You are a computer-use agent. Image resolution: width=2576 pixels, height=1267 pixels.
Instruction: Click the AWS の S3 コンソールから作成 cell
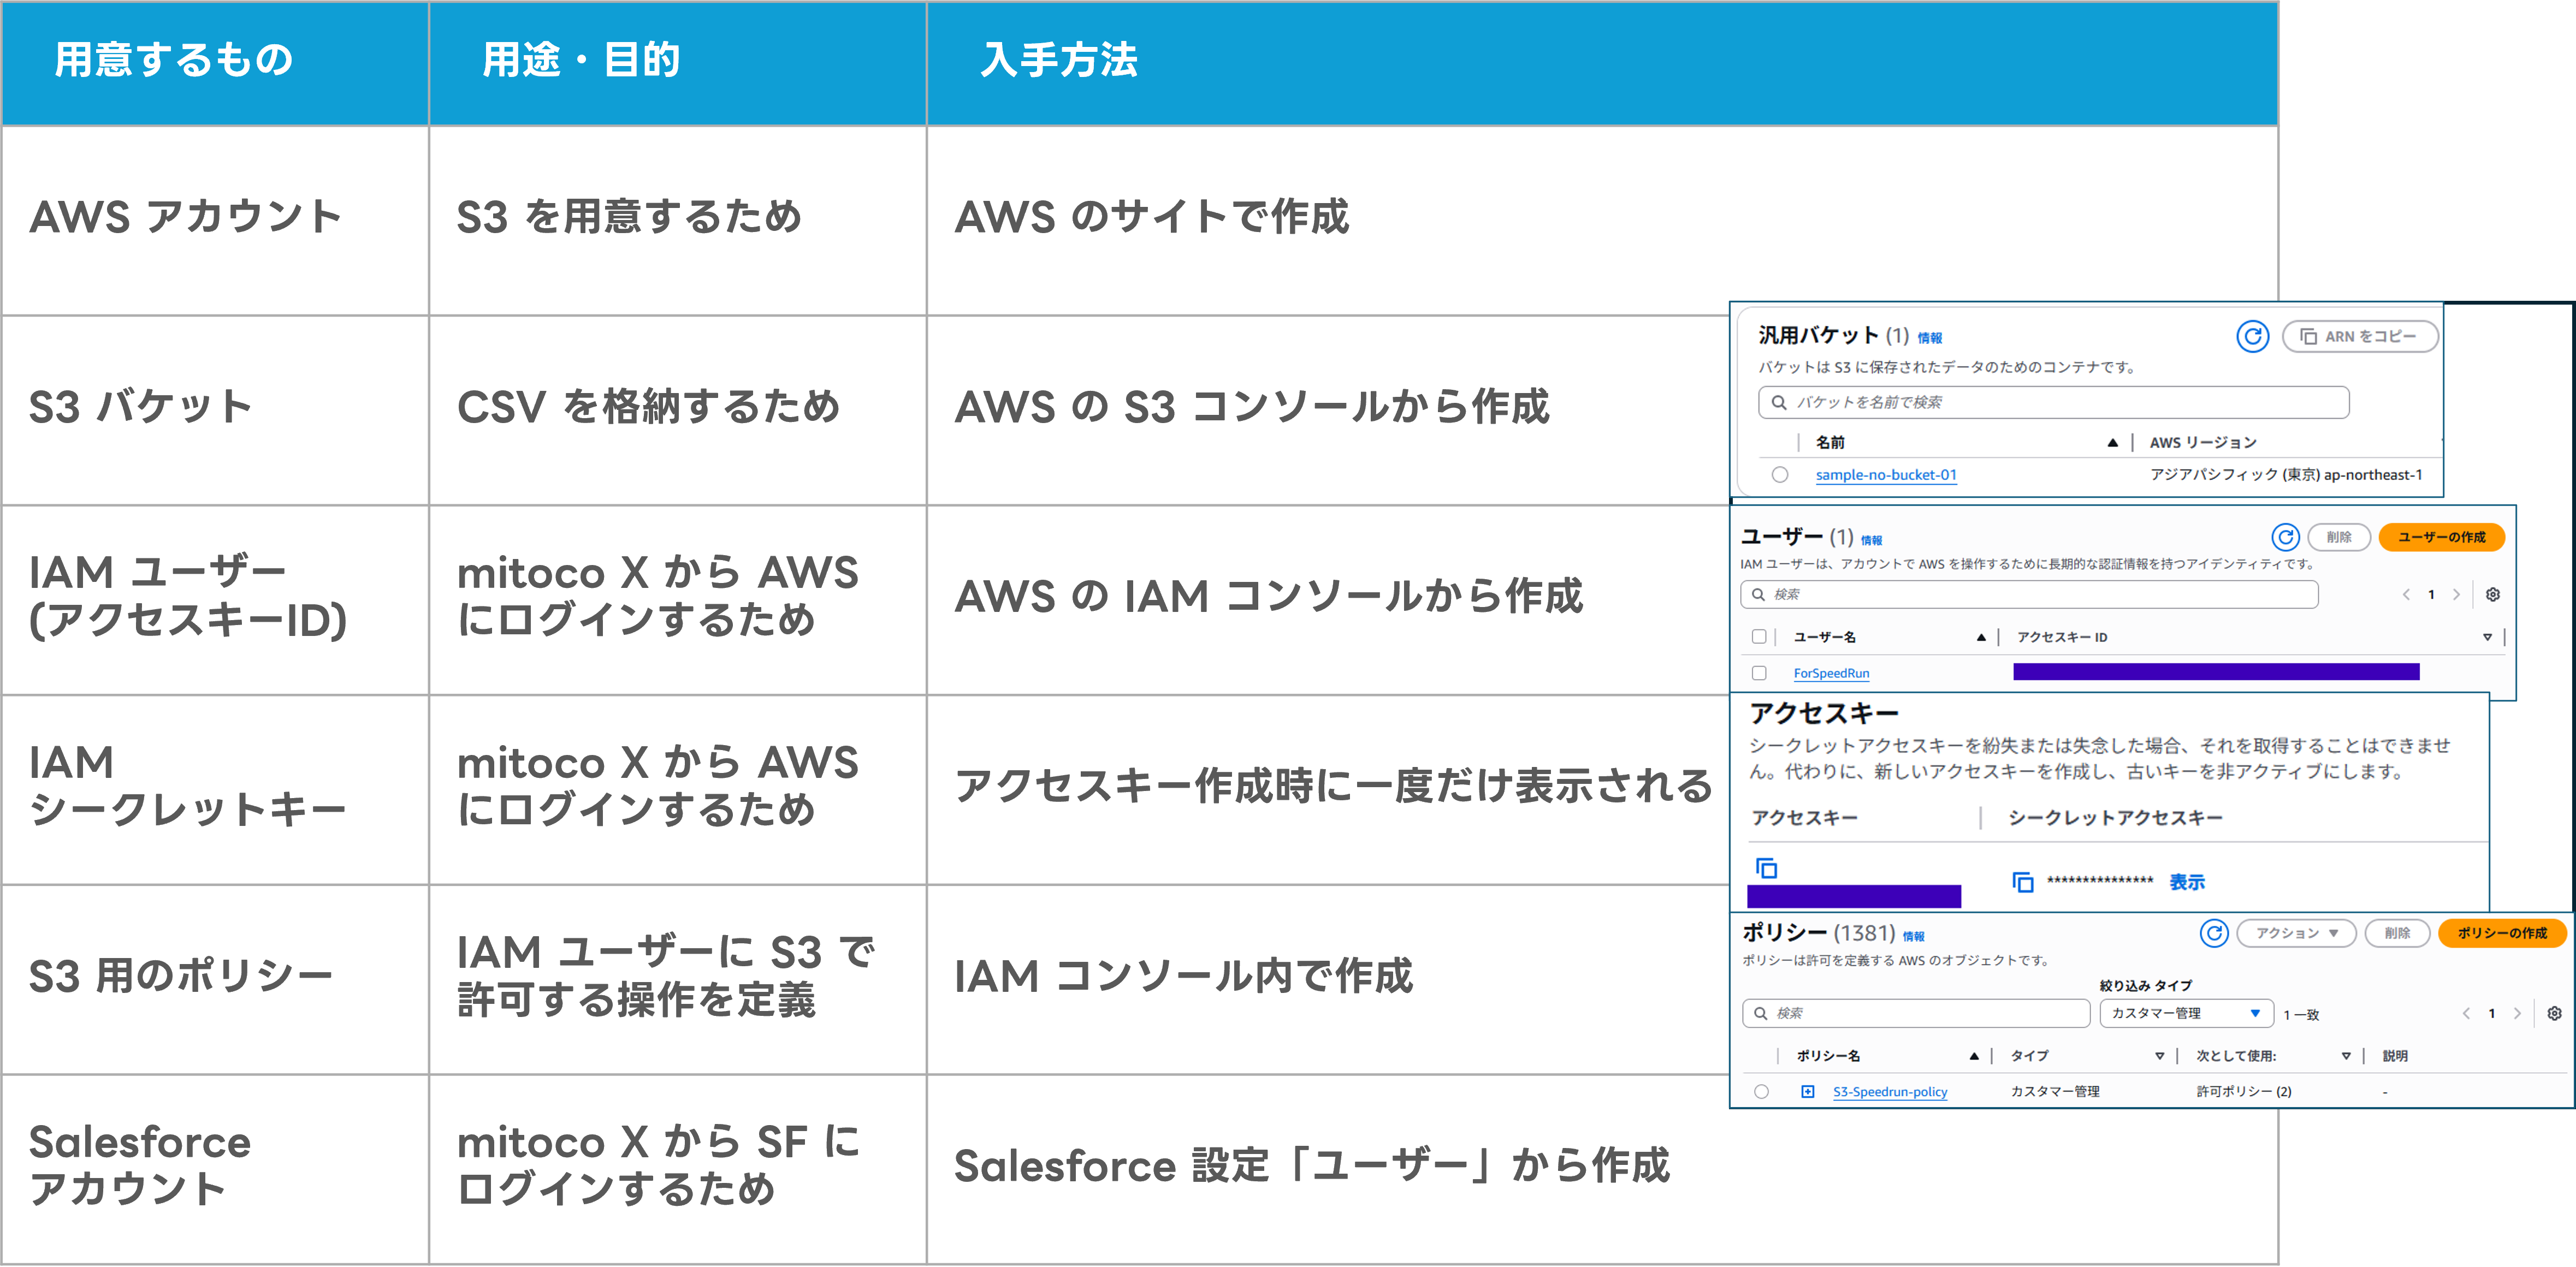click(x=1328, y=411)
